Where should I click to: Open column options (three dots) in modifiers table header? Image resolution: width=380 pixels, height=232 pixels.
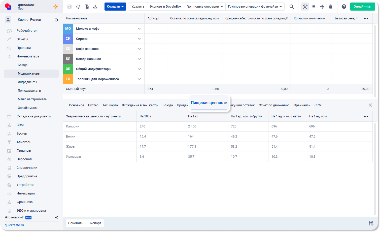click(366, 18)
